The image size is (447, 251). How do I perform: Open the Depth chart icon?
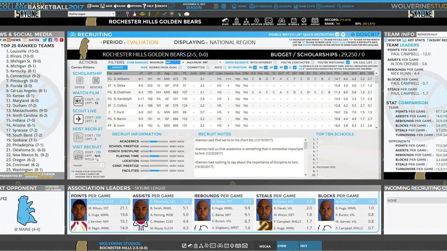(246, 20)
